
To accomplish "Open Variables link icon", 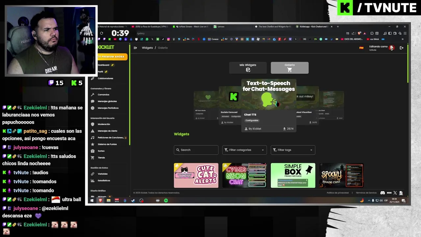I will 93,174.
